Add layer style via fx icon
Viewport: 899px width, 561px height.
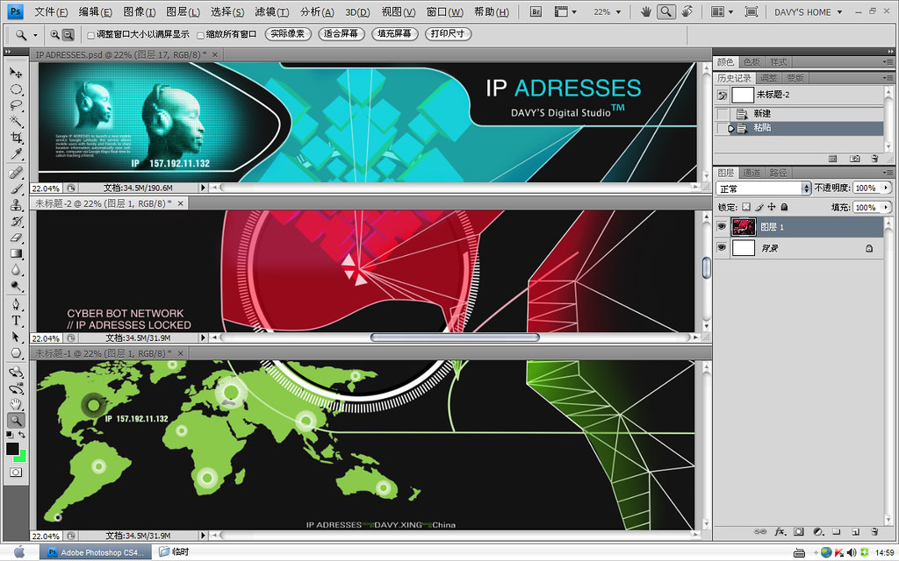(780, 532)
